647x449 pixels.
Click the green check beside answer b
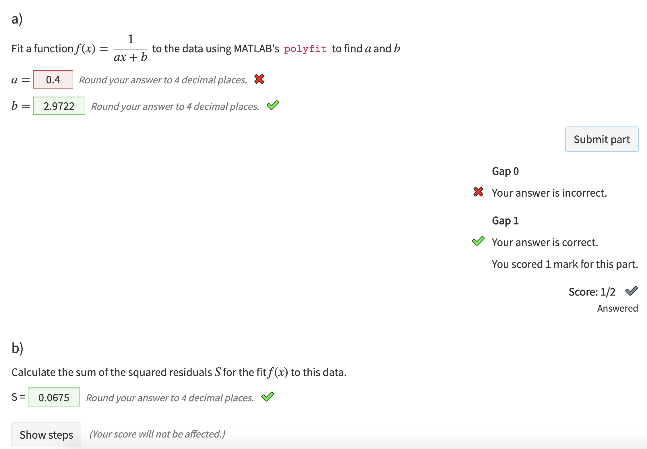click(273, 105)
